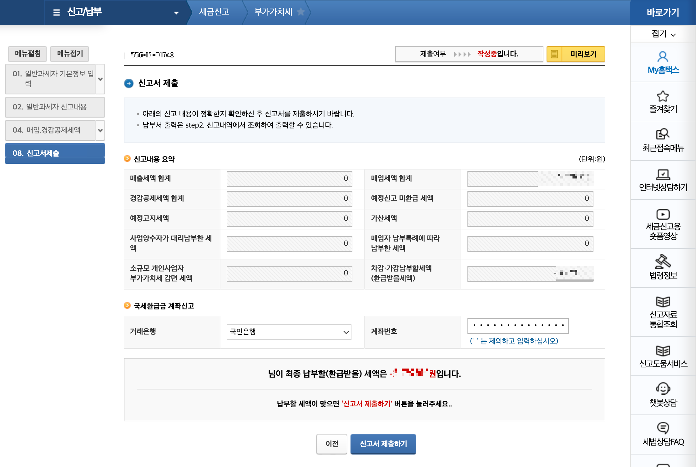The image size is (696, 467).
Task: Open 신고자료 통합조회 book icon
Action: click(x=663, y=302)
